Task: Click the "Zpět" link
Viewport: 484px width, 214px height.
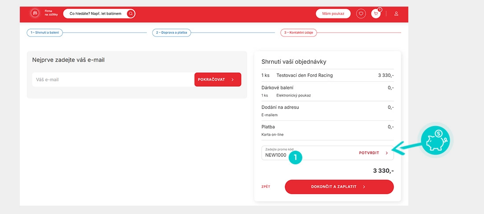Action: click(x=265, y=187)
